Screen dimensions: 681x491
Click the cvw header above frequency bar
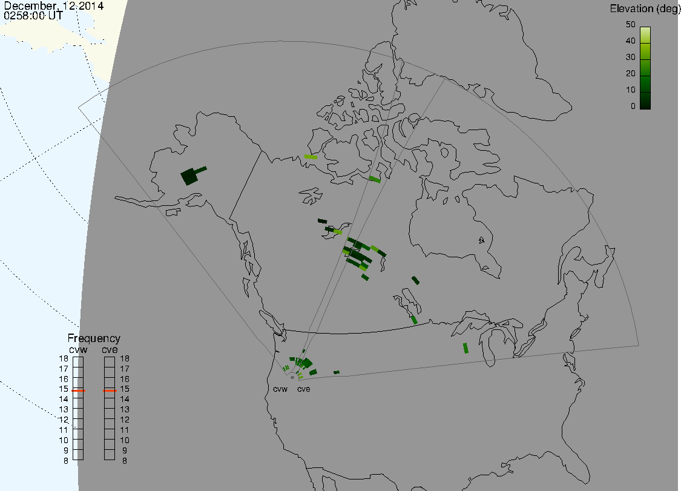[78, 350]
